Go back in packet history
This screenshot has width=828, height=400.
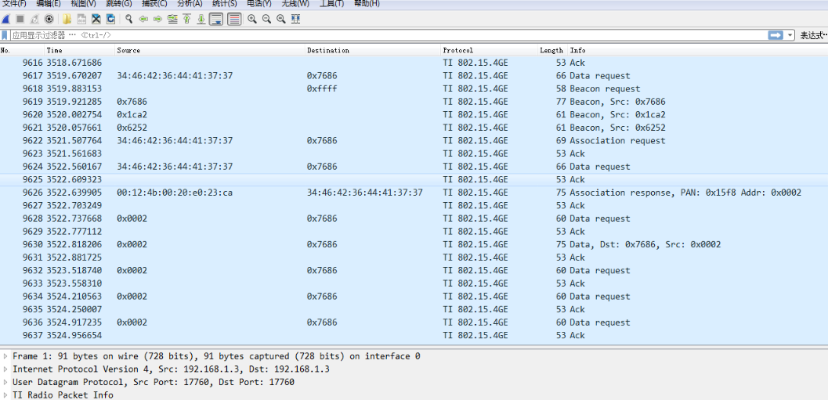[x=143, y=20]
